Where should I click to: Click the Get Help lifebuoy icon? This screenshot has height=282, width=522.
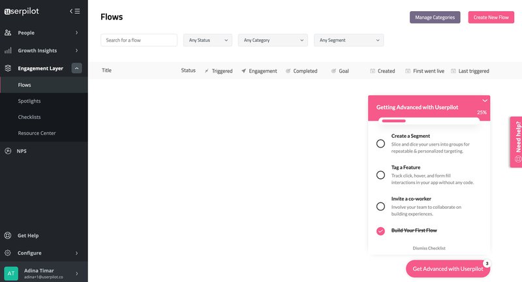(x=8, y=236)
